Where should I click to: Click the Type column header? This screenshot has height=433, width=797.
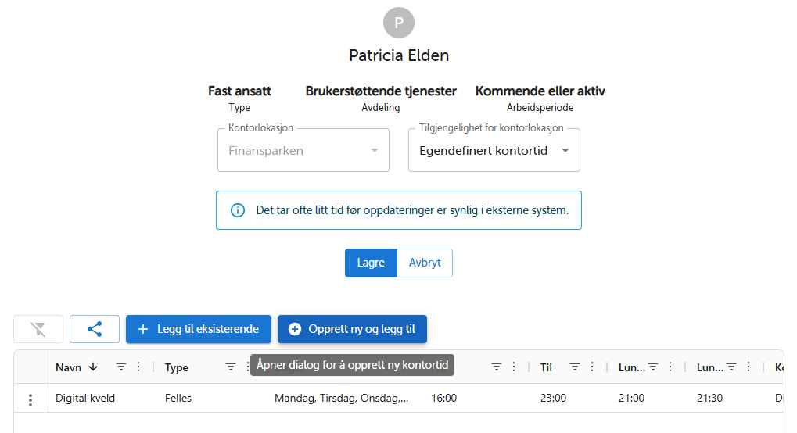177,367
